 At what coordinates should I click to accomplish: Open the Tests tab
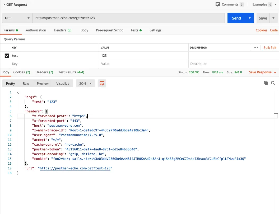tap(136, 30)
